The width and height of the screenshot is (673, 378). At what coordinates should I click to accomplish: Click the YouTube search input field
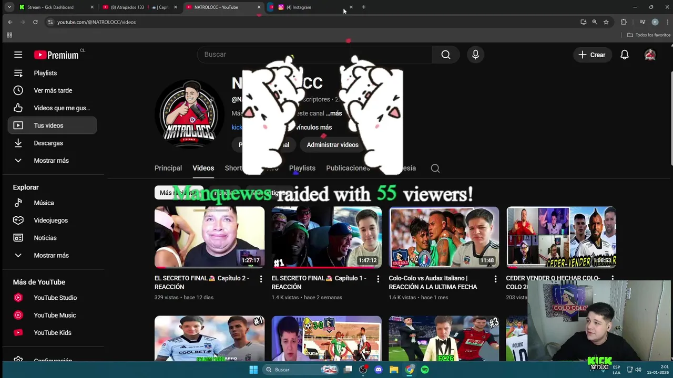click(314, 55)
